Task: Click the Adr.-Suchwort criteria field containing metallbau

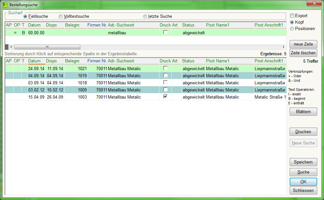Action: 133,33
